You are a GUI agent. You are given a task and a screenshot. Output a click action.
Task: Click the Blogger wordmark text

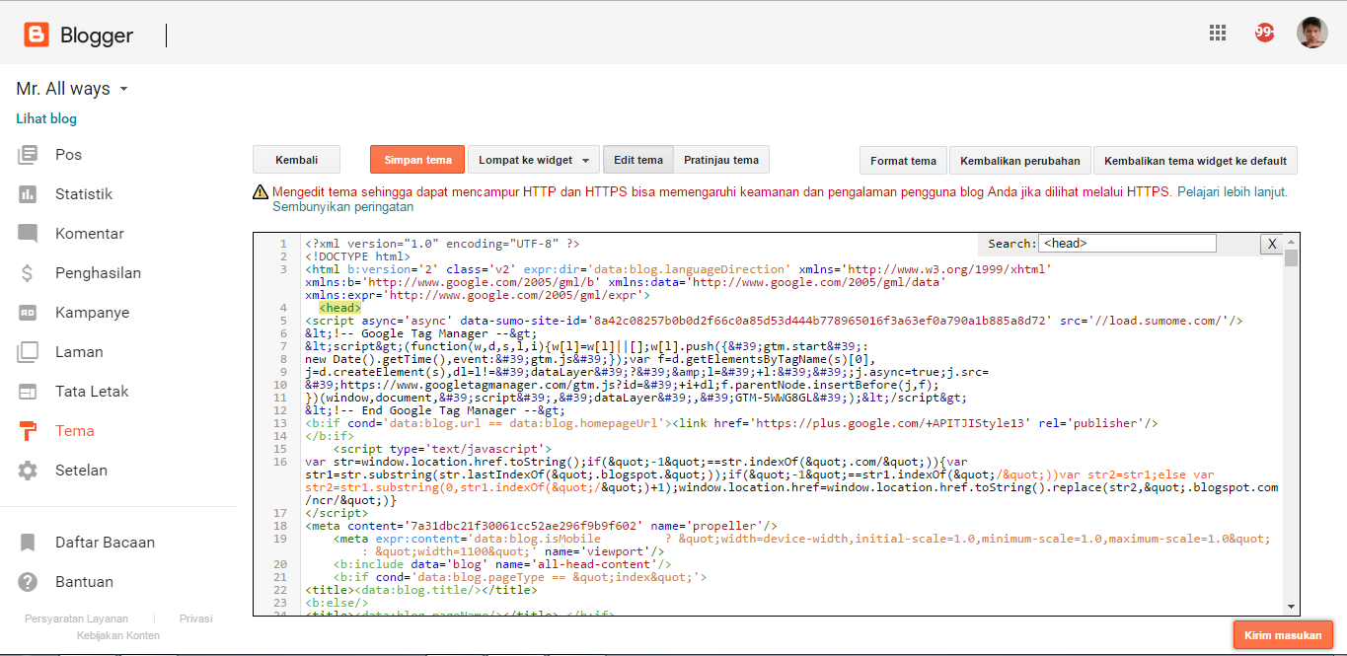point(97,36)
